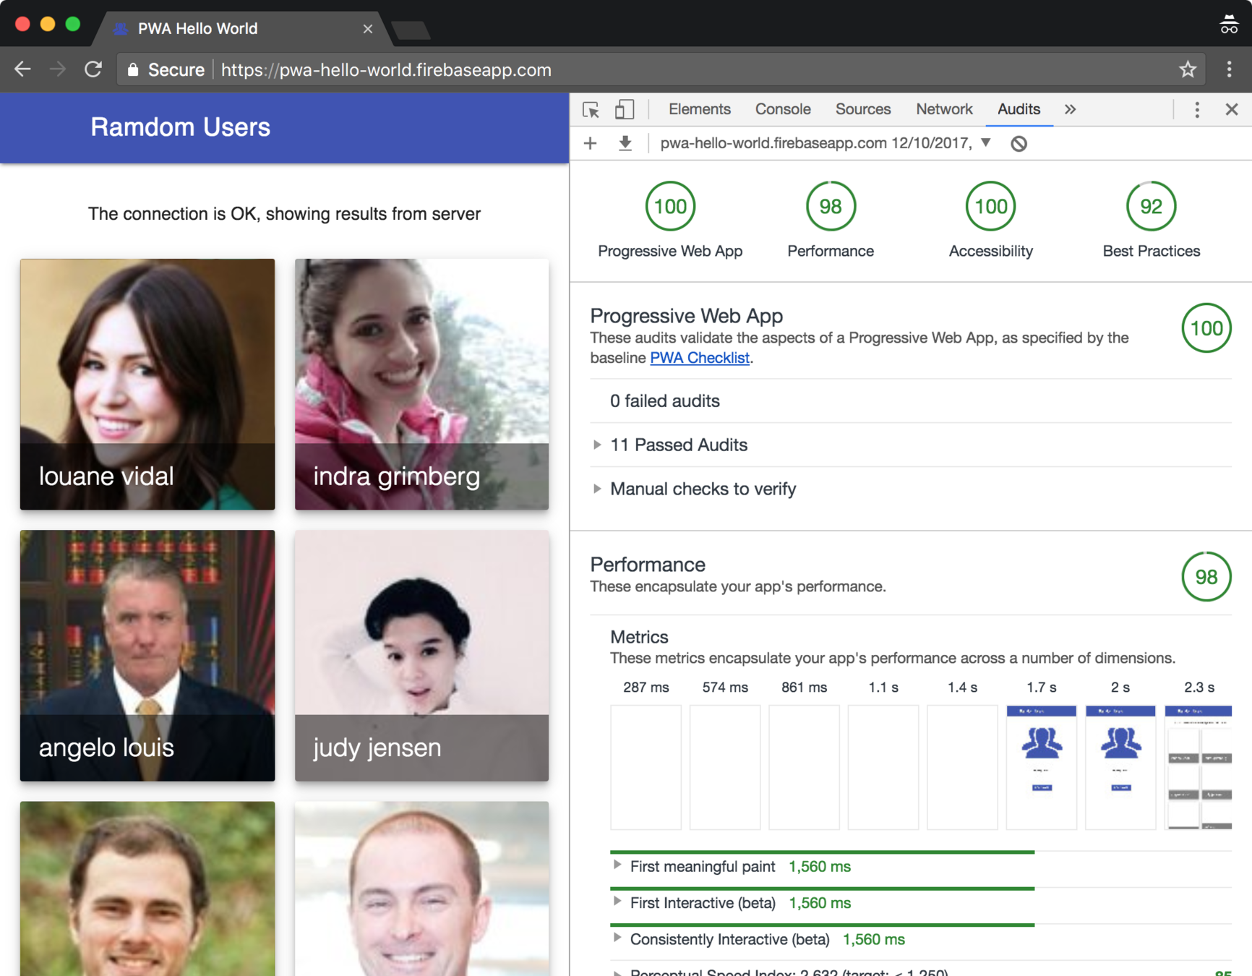Click the browser forward arrow
The width and height of the screenshot is (1252, 976).
(58, 69)
